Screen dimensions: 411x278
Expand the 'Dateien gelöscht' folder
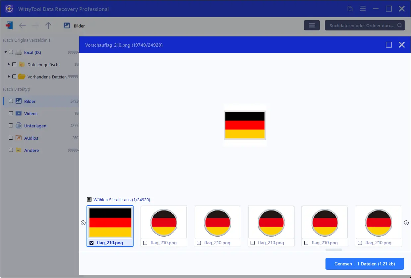coord(9,65)
